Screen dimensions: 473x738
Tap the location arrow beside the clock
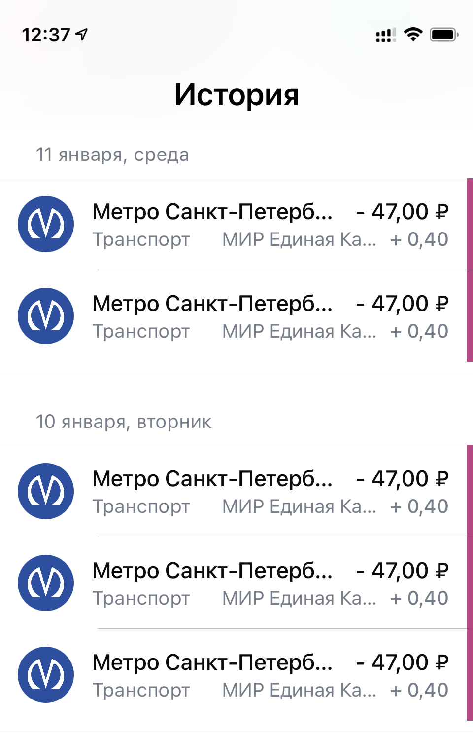pyautogui.click(x=82, y=34)
